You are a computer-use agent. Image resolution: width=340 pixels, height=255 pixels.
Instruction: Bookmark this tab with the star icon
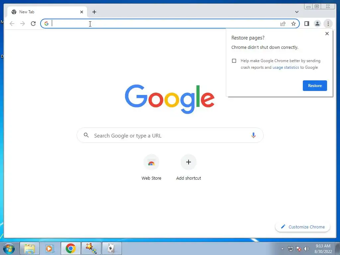click(x=294, y=24)
